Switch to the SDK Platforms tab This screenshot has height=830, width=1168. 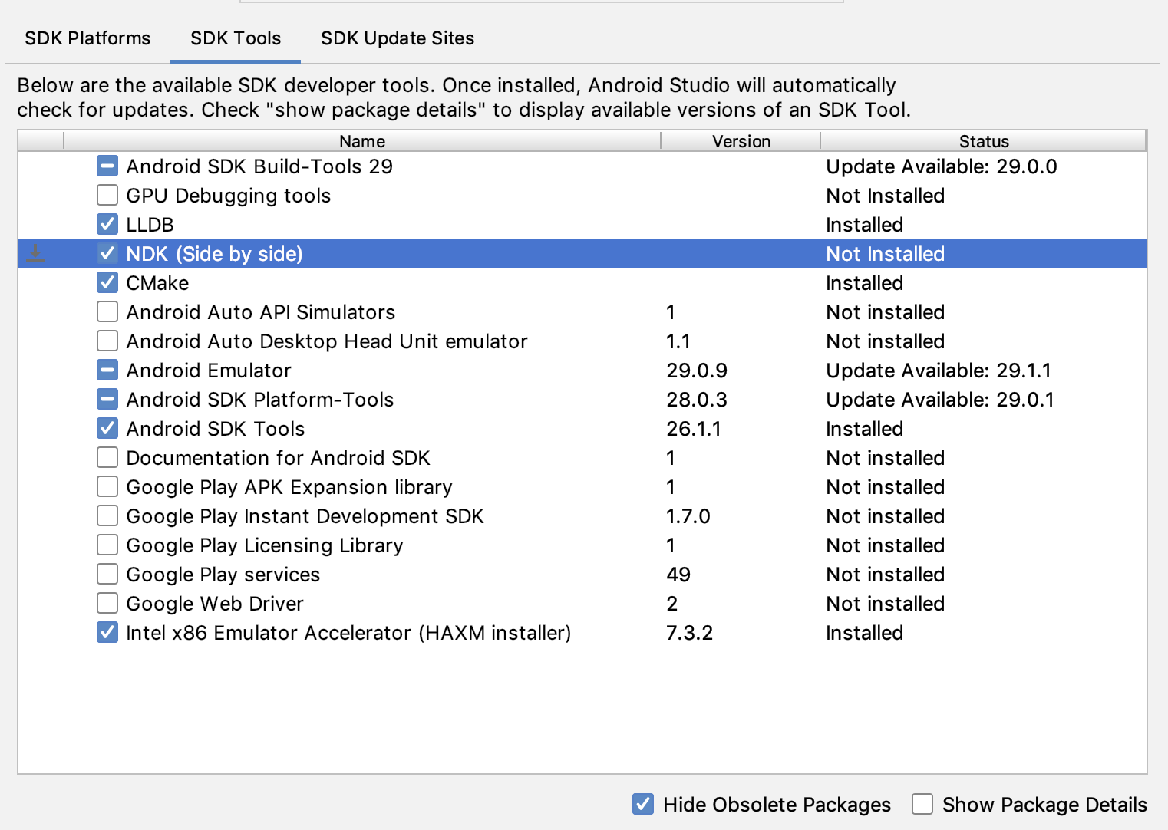click(87, 38)
